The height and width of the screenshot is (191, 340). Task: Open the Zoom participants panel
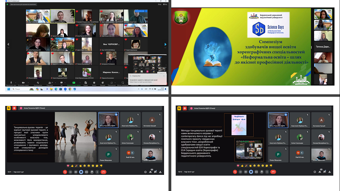point(50,83)
